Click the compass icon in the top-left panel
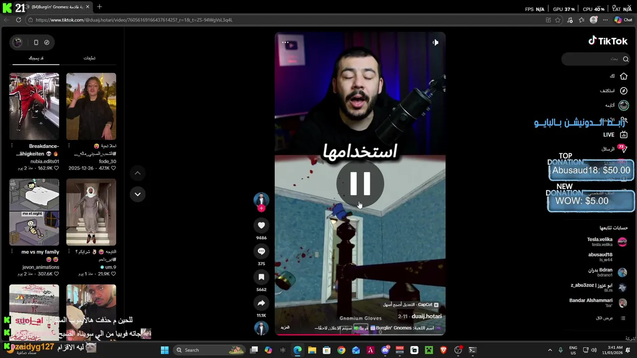 [x=47, y=43]
